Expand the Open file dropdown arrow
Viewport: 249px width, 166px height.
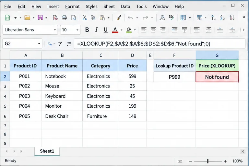33,18
